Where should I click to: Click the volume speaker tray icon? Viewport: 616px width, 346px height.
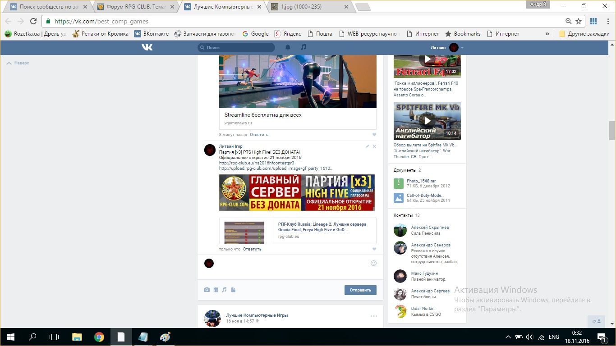point(529,337)
